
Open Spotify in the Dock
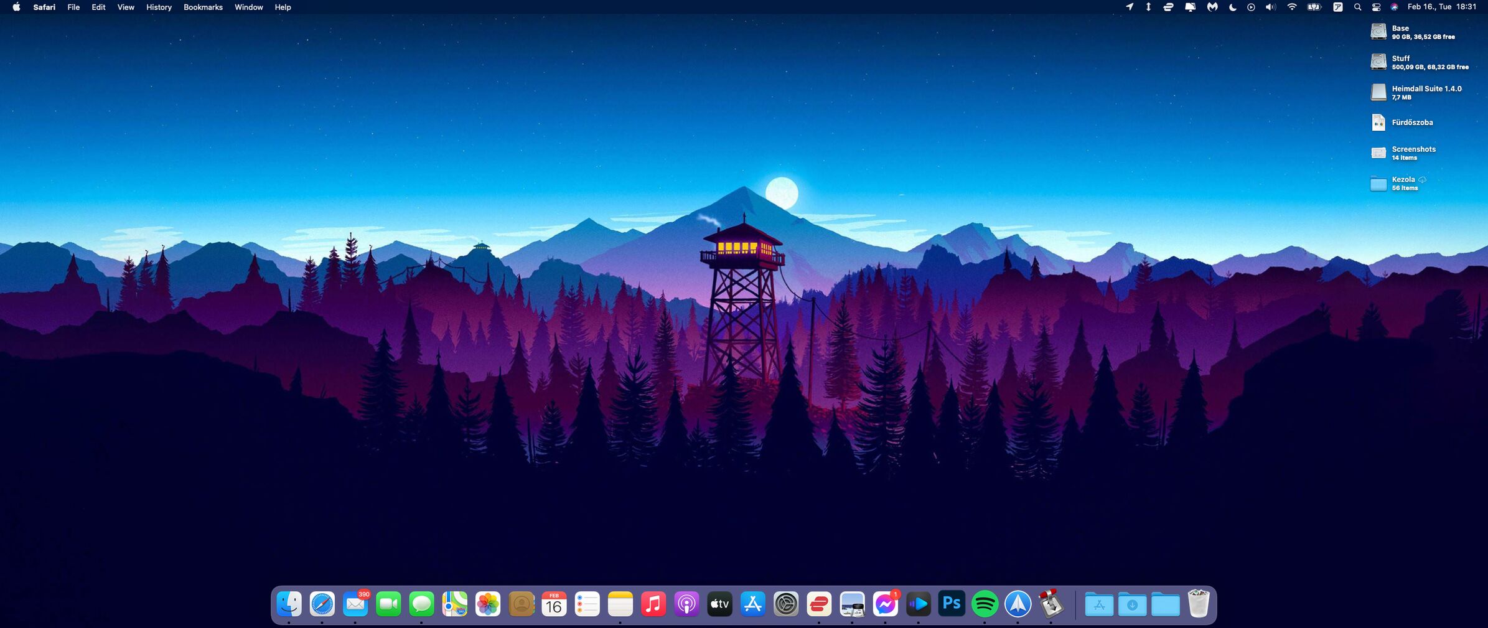pyautogui.click(x=985, y=604)
